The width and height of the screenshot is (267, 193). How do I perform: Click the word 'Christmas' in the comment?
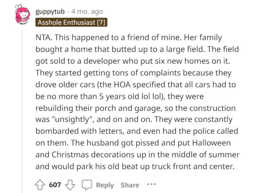[x=70, y=155]
